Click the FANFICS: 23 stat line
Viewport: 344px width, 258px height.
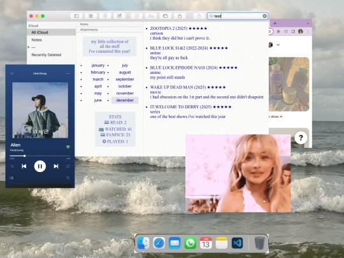115,135
